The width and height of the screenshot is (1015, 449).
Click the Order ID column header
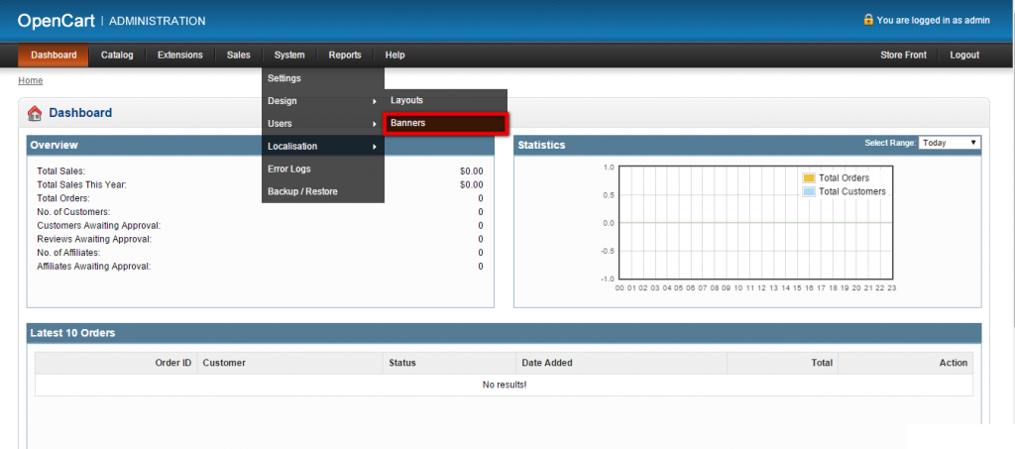point(116,363)
